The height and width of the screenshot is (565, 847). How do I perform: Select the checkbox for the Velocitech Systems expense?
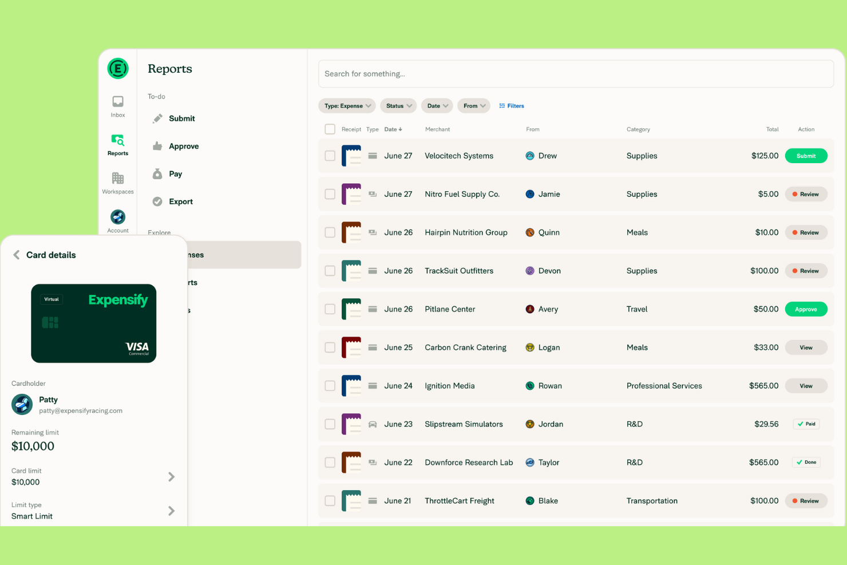coord(330,156)
